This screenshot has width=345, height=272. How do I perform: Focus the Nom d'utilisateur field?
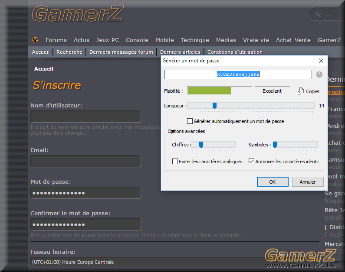[x=85, y=117]
